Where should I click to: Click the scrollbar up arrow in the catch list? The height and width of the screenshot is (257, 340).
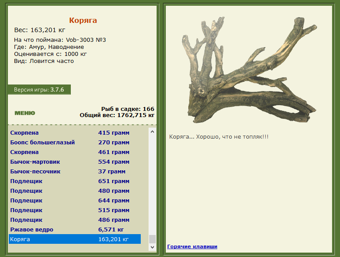(x=152, y=132)
